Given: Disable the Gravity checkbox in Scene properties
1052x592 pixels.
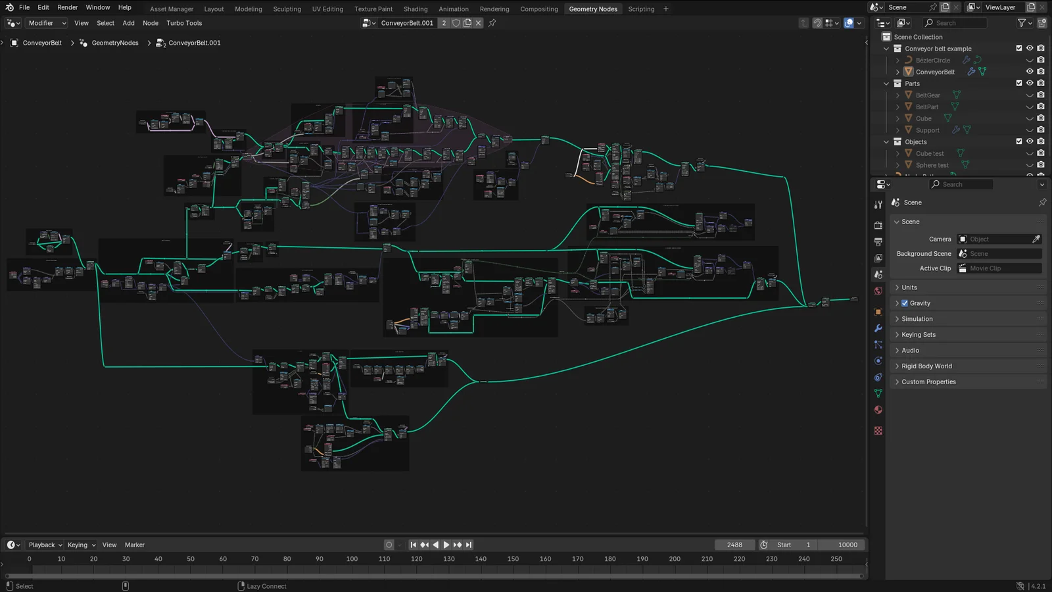Looking at the screenshot, I should 905,303.
